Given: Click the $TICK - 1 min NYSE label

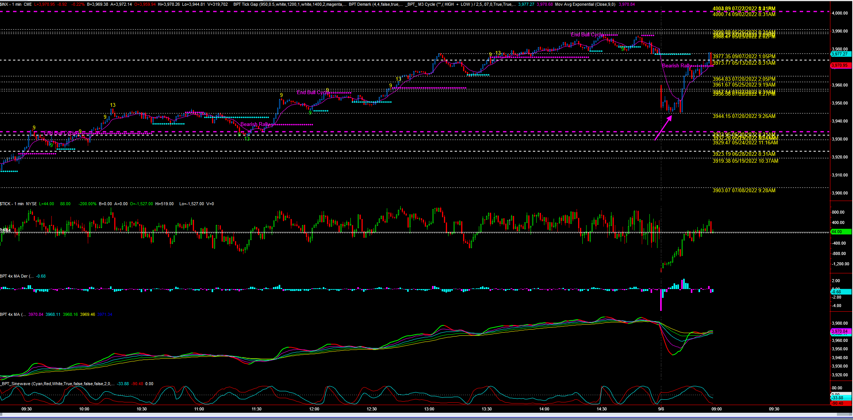Looking at the screenshot, I should 18,204.
